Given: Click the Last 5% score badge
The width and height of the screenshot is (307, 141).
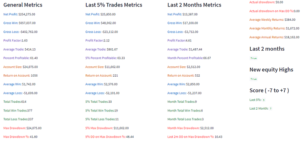Looking at the screenshot, I should point(264,100).
